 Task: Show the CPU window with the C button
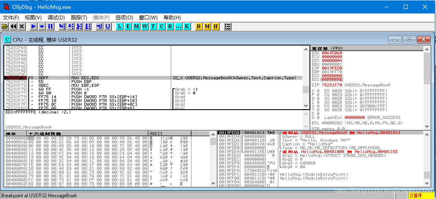coord(162,27)
